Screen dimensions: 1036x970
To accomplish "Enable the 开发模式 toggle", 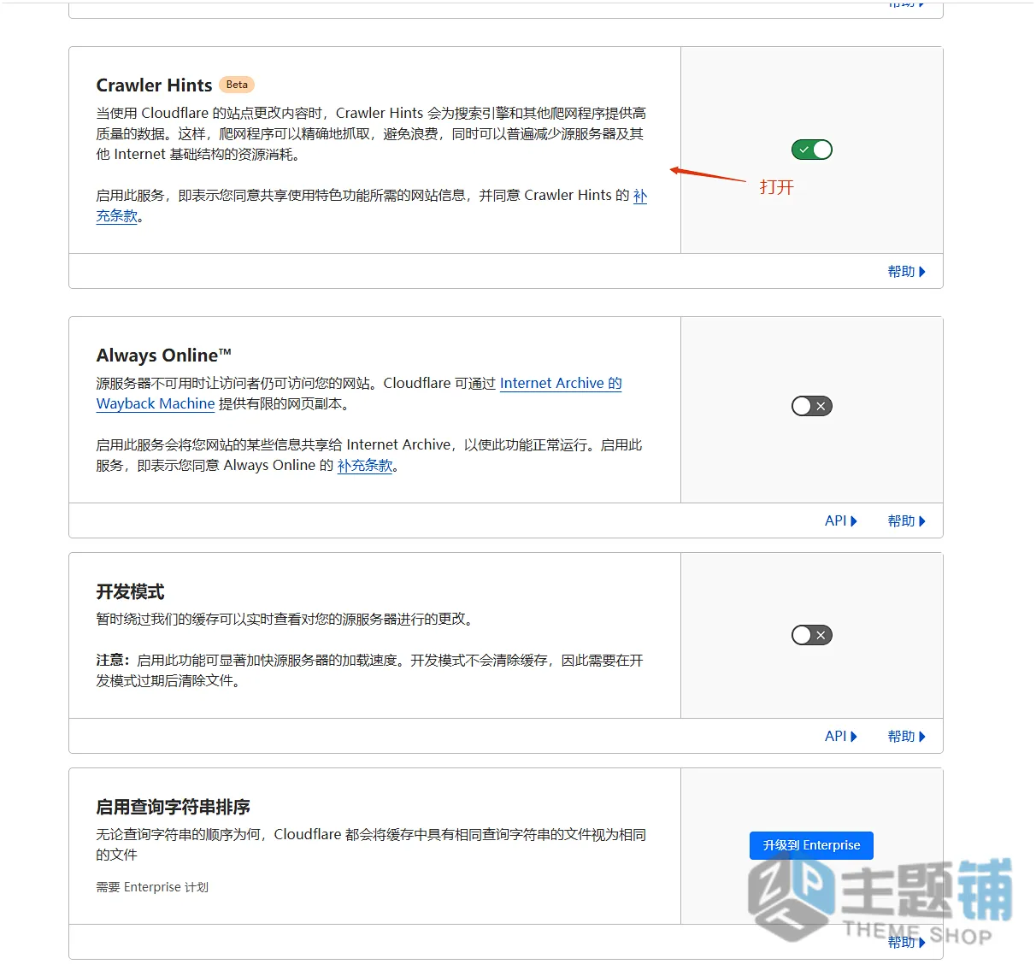I will [x=811, y=635].
